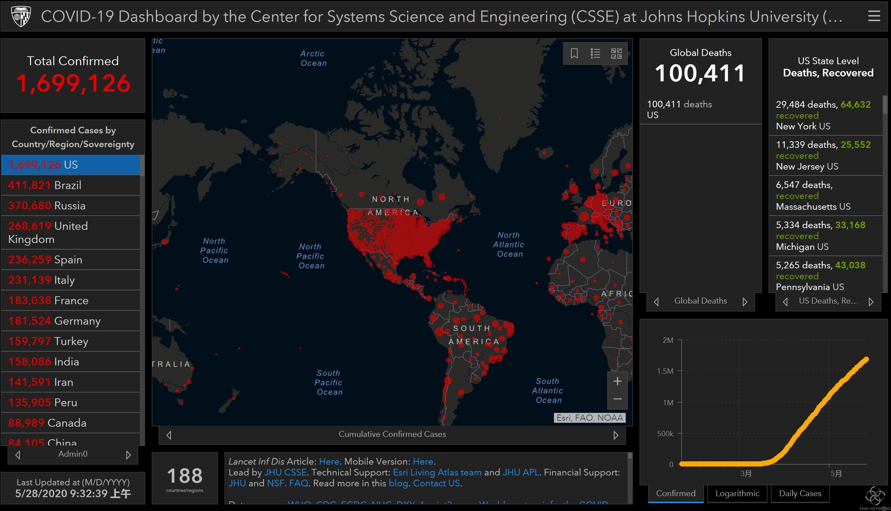
Task: Select Germany row with 181,524 cases
Action: (70, 321)
